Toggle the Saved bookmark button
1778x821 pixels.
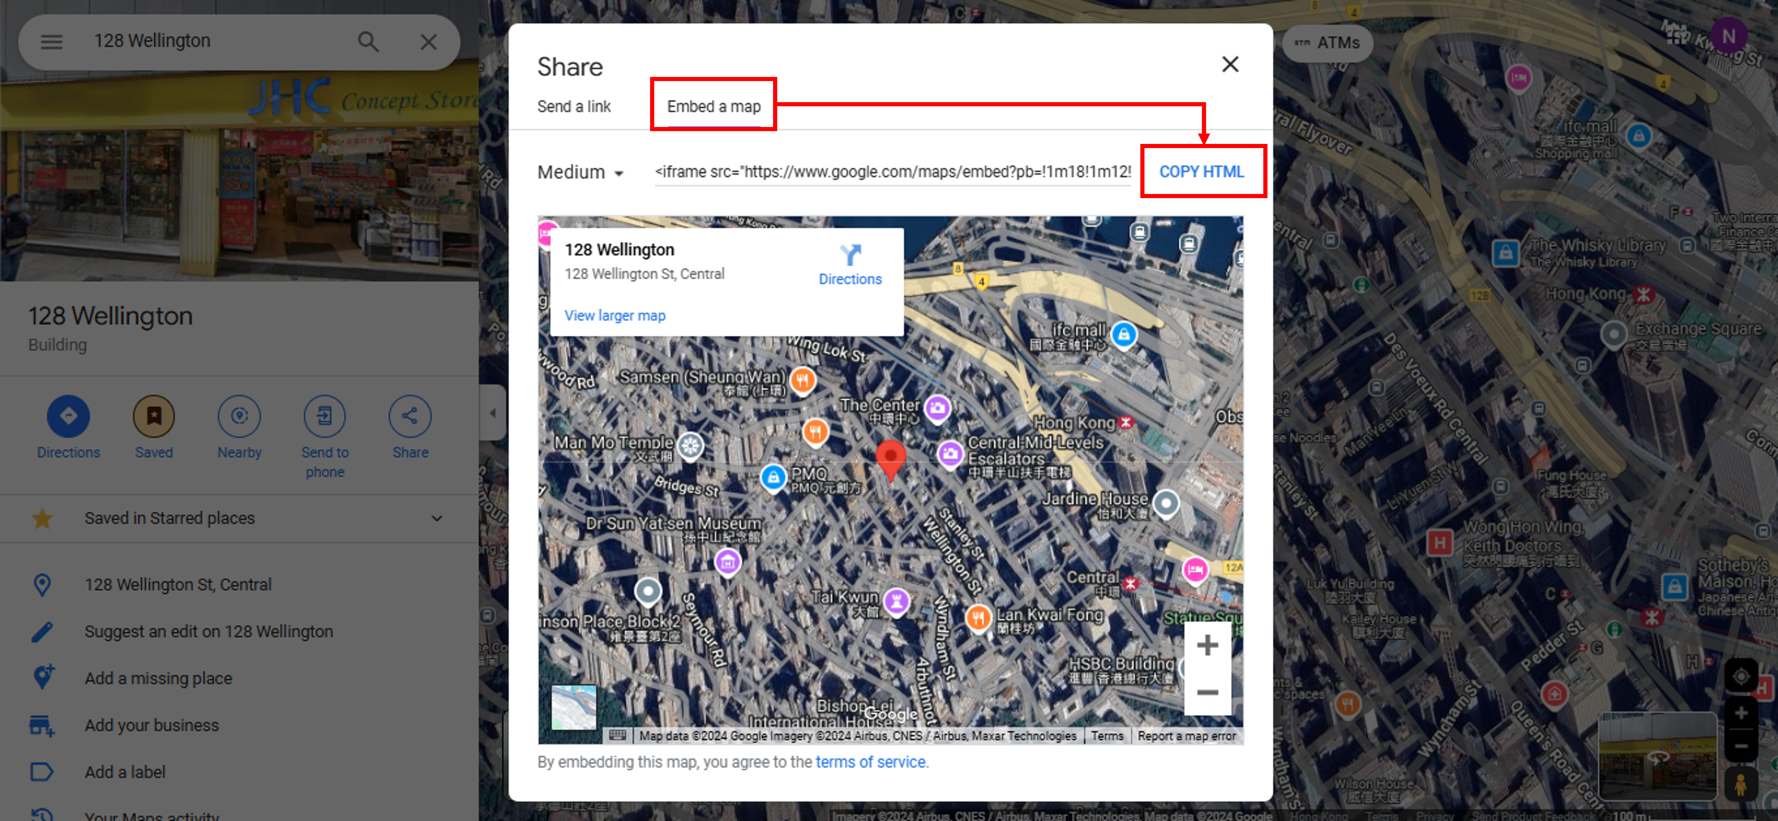153,416
